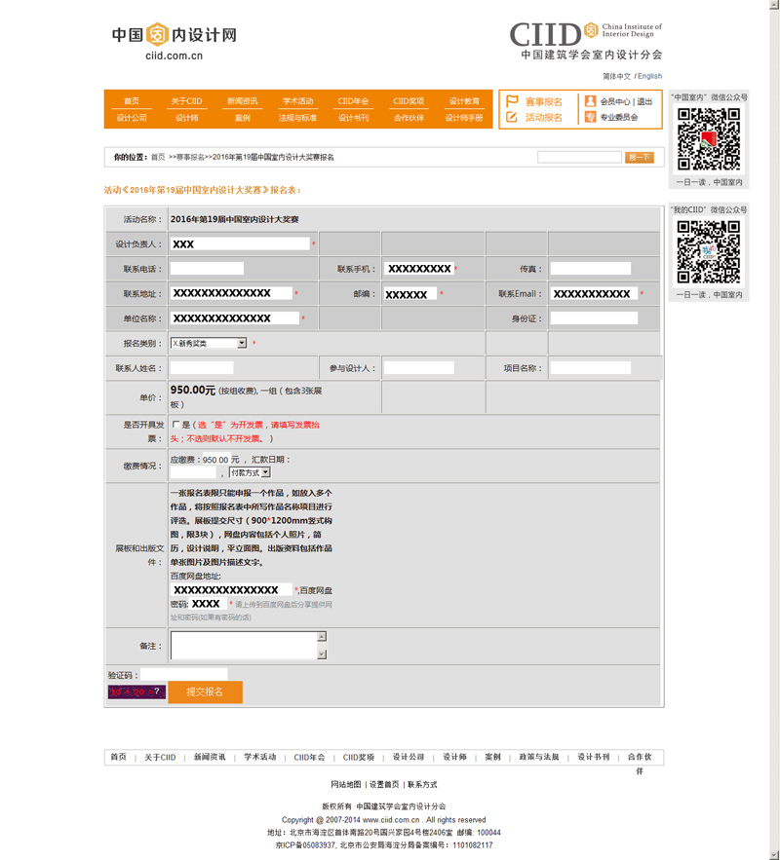Click the icon beside 专业委员会
This screenshot has height=860, width=780.
(590, 117)
